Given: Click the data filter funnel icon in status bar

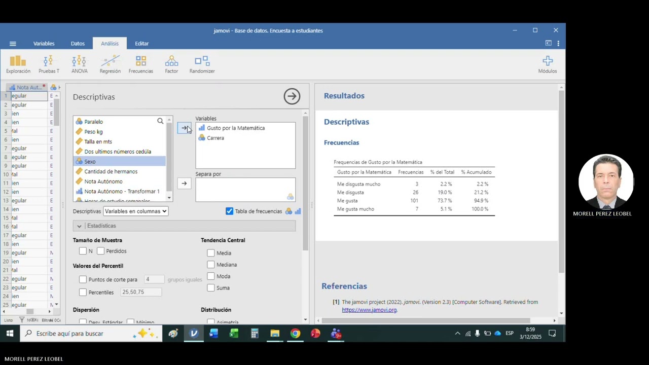Looking at the screenshot, I should [x=22, y=320].
